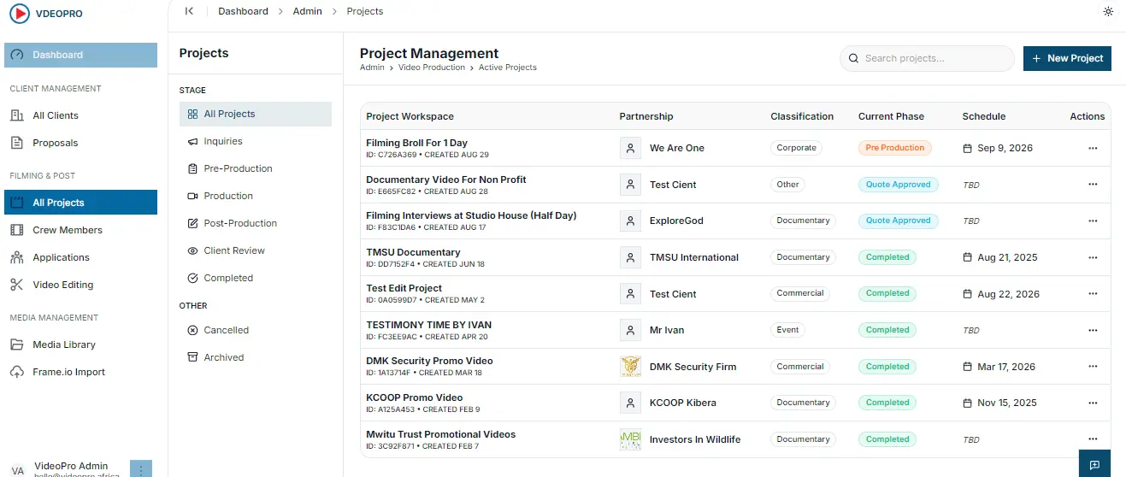Click Event classification tag

(x=787, y=330)
